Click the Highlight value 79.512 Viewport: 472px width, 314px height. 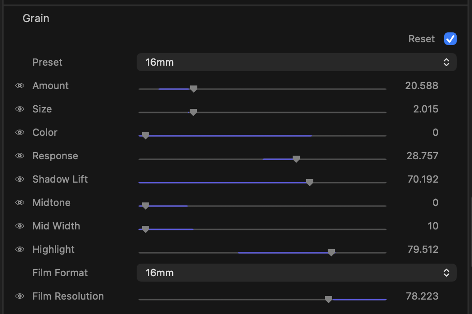click(423, 249)
